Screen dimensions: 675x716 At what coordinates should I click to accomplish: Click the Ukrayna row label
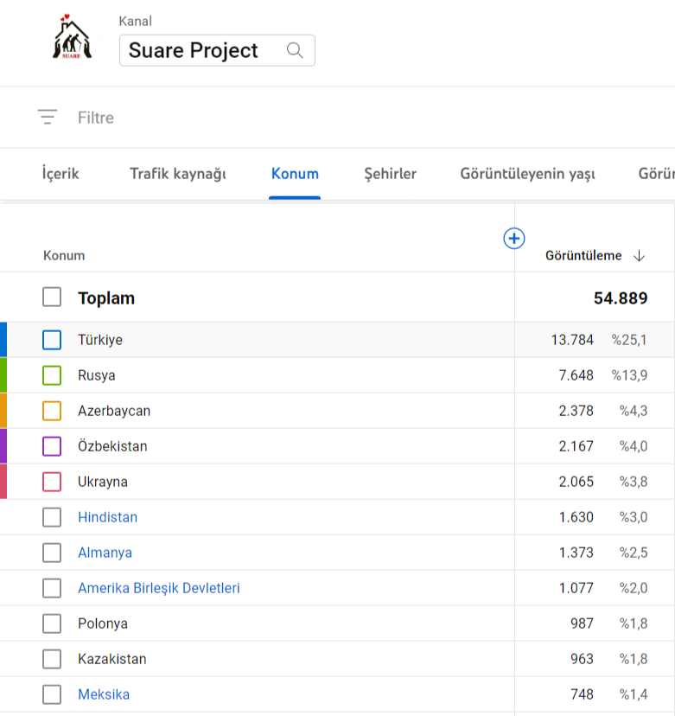pyautogui.click(x=103, y=482)
